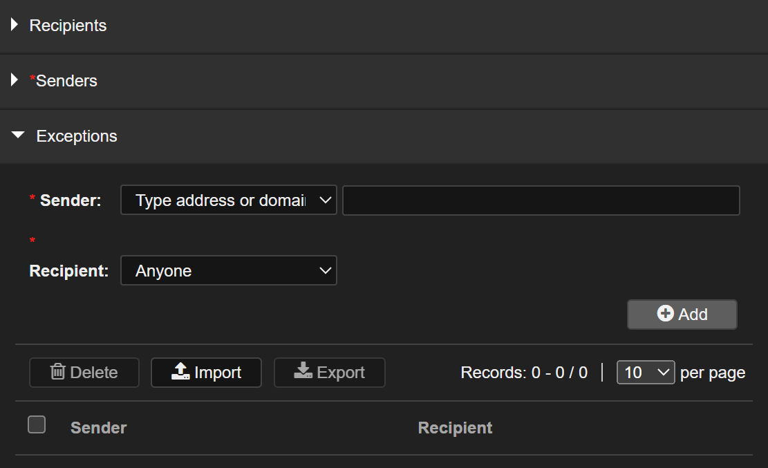Image resolution: width=768 pixels, height=468 pixels.
Task: Change the records per page dropdown
Action: (645, 373)
